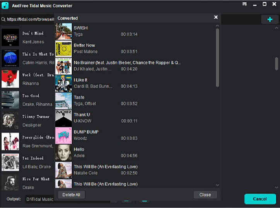Open Hello by Adele cover thumbnail
280x208 pixels.
63,152
